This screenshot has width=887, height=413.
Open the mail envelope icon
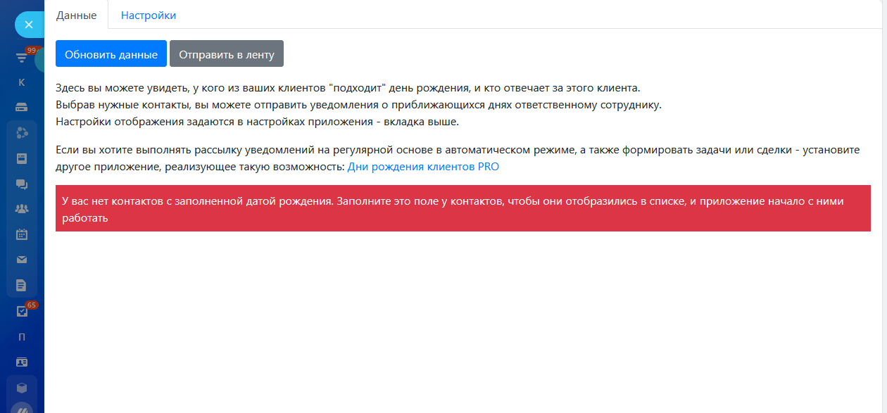click(x=22, y=260)
